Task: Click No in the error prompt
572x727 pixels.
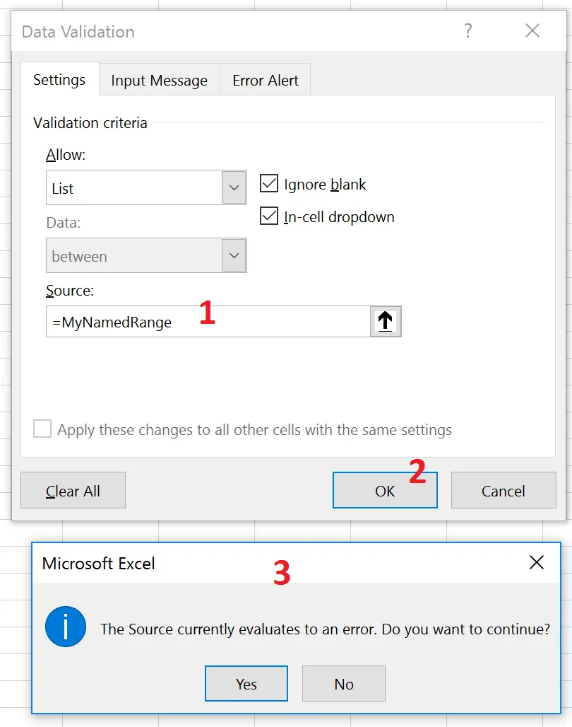Action: point(344,684)
